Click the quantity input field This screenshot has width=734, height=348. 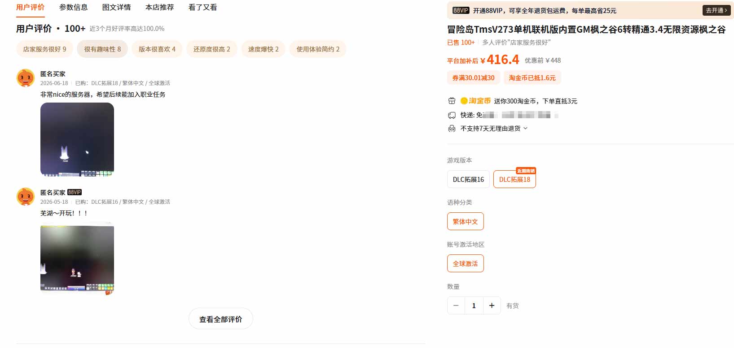tap(474, 305)
